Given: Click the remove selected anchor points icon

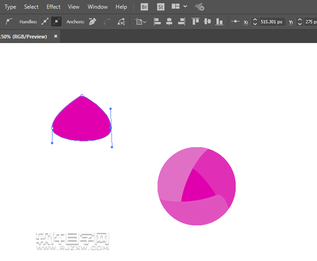Looking at the screenshot, I should [93, 22].
